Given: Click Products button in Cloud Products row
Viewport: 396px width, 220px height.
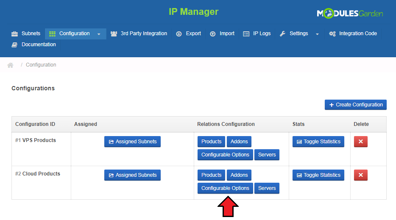Looking at the screenshot, I should [211, 175].
